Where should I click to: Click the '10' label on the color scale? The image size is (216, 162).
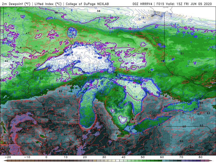pos(66,157)
